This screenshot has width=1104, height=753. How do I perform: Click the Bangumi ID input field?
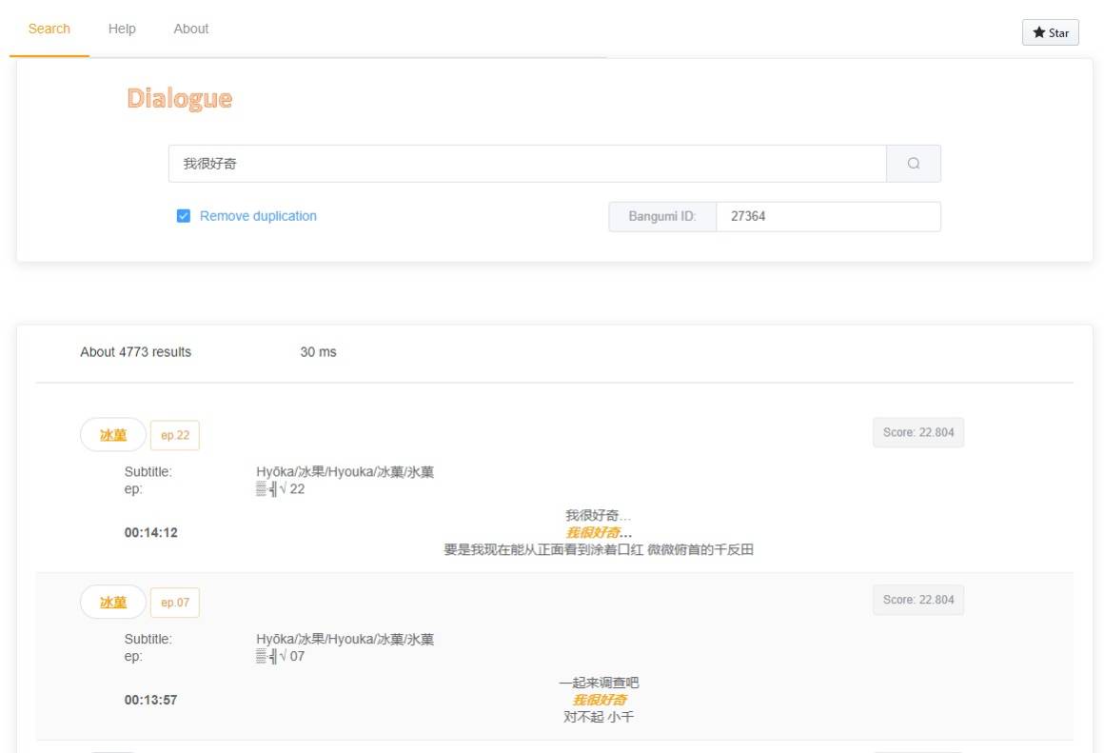[827, 216]
